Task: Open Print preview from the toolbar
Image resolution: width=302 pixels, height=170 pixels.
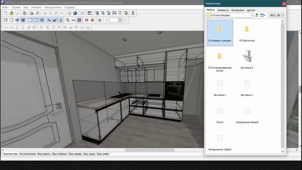Action: coord(38,13)
